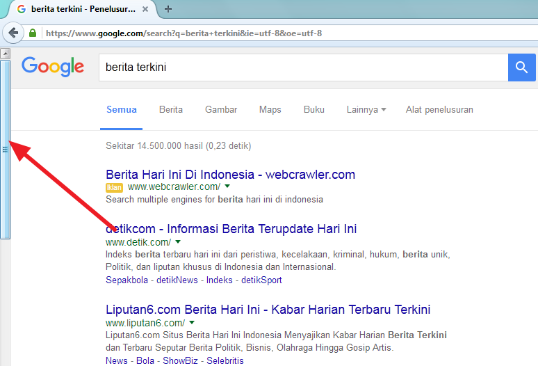
Task: Open the Bola sitelink under Liputan6
Action: pyautogui.click(x=145, y=361)
